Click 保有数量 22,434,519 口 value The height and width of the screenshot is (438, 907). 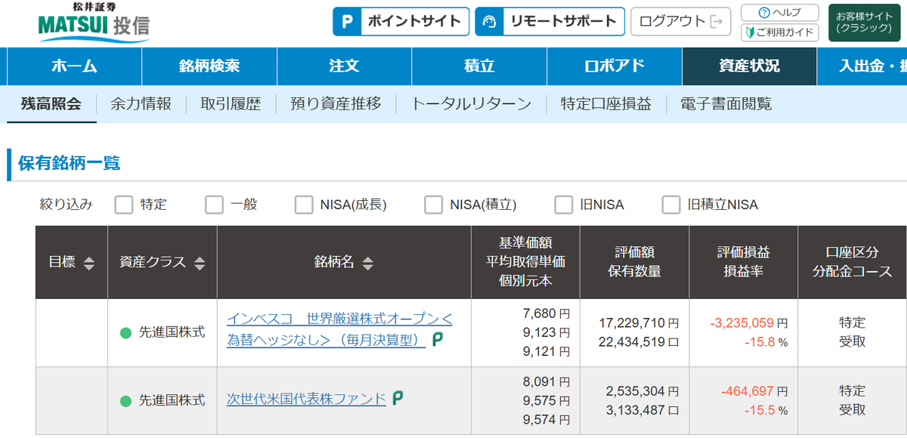pos(639,341)
